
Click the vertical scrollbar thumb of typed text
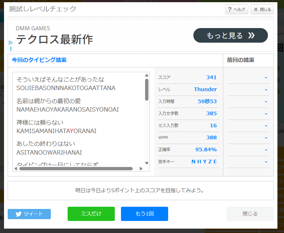point(147,90)
